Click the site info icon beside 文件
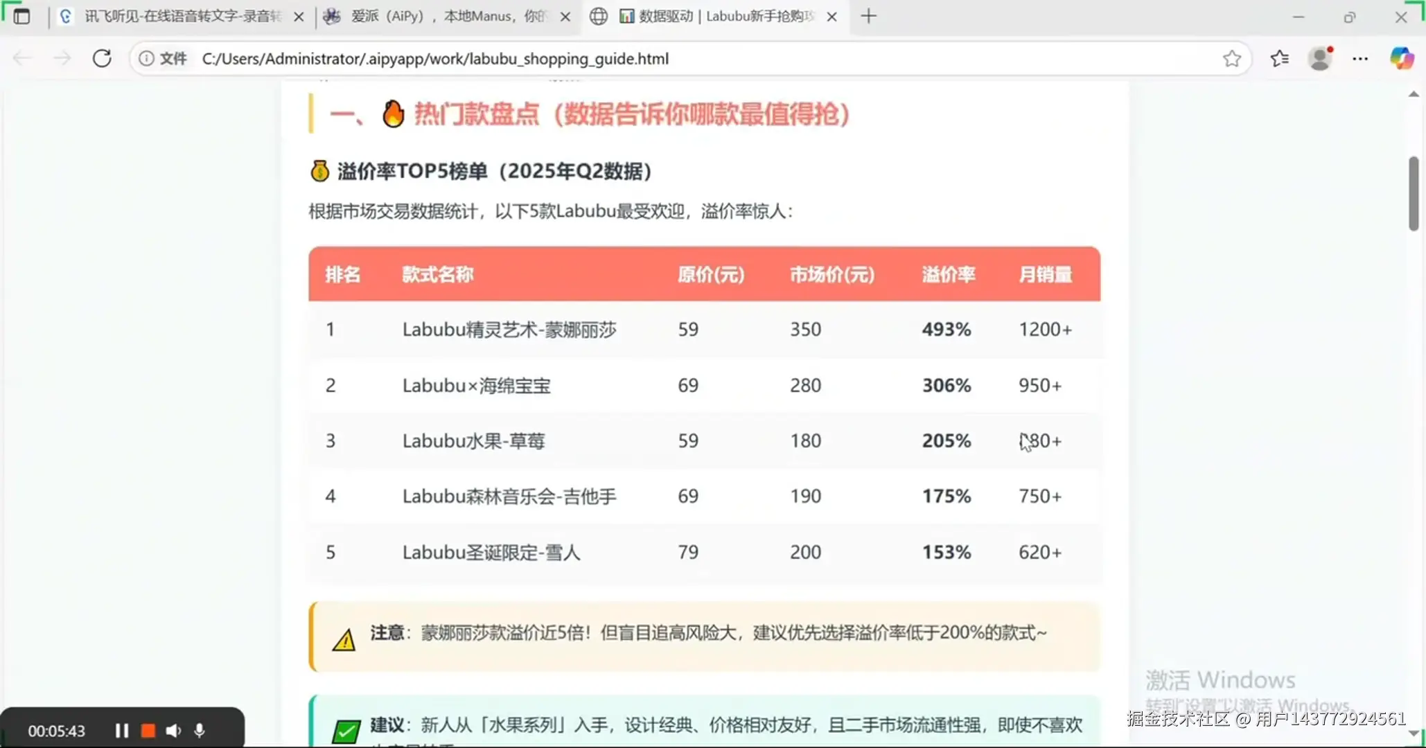This screenshot has height=748, width=1426. point(146,59)
